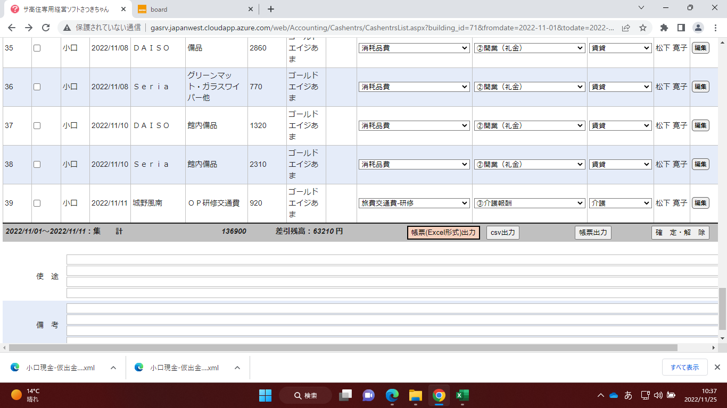Image resolution: width=727 pixels, height=408 pixels.
Task: Select the checkbox on row 39
Action: click(x=37, y=203)
